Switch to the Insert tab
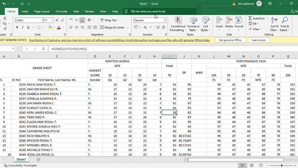The width and height of the screenshot is (298, 168). (x=25, y=11)
